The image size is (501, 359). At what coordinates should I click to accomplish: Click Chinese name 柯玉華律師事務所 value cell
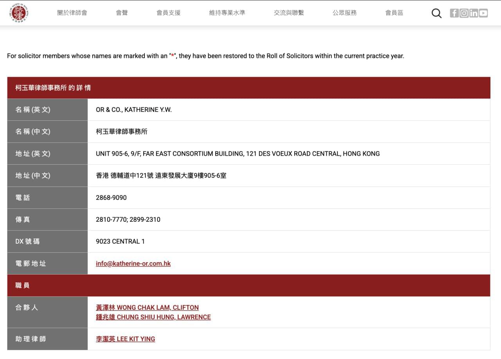pos(289,132)
